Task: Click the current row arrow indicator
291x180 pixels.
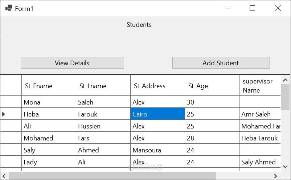Action: pyautogui.click(x=4, y=114)
